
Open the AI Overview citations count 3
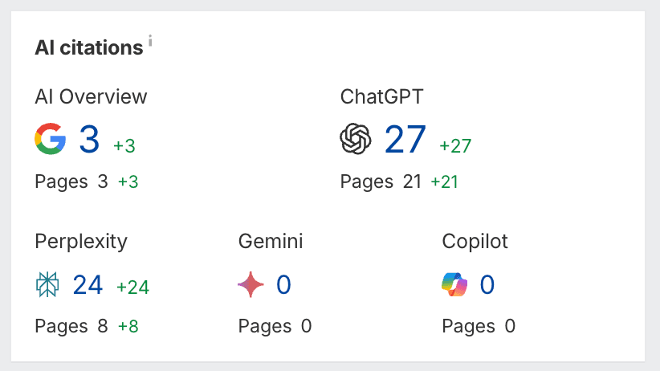[89, 140]
